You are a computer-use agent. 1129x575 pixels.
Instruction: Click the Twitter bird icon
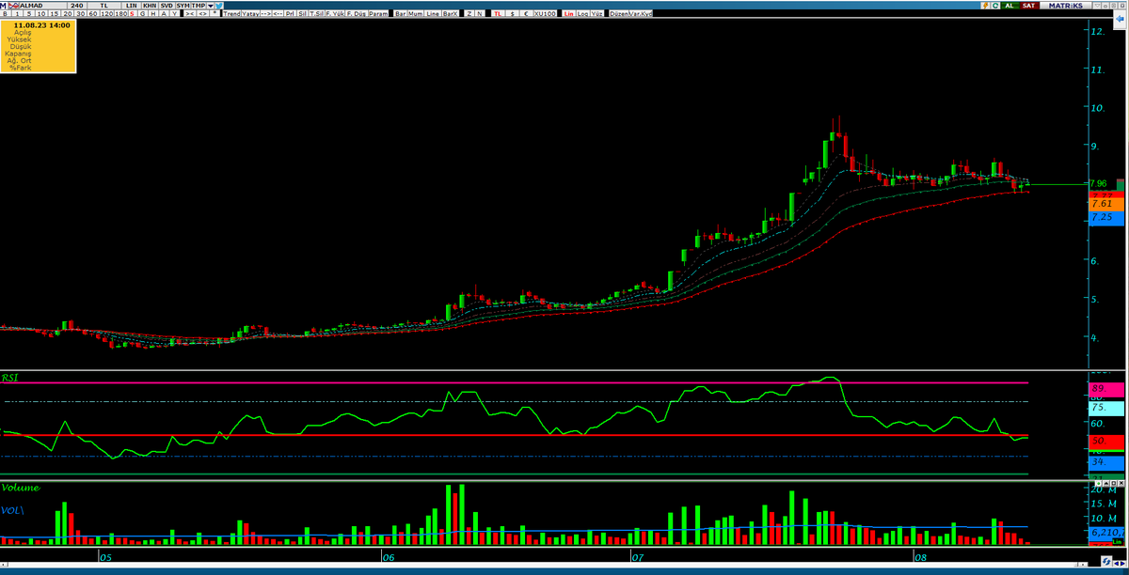(x=218, y=5)
